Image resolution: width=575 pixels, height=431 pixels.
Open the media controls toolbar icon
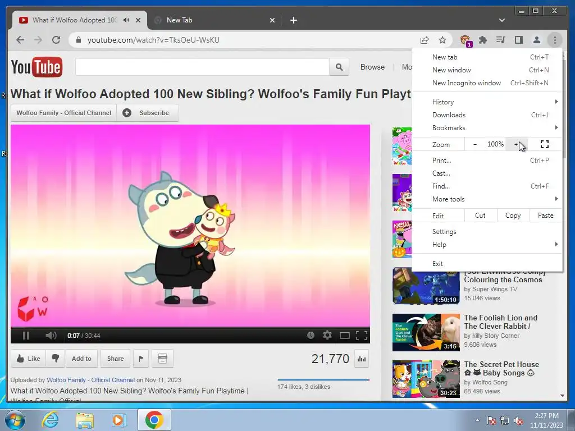pyautogui.click(x=500, y=40)
